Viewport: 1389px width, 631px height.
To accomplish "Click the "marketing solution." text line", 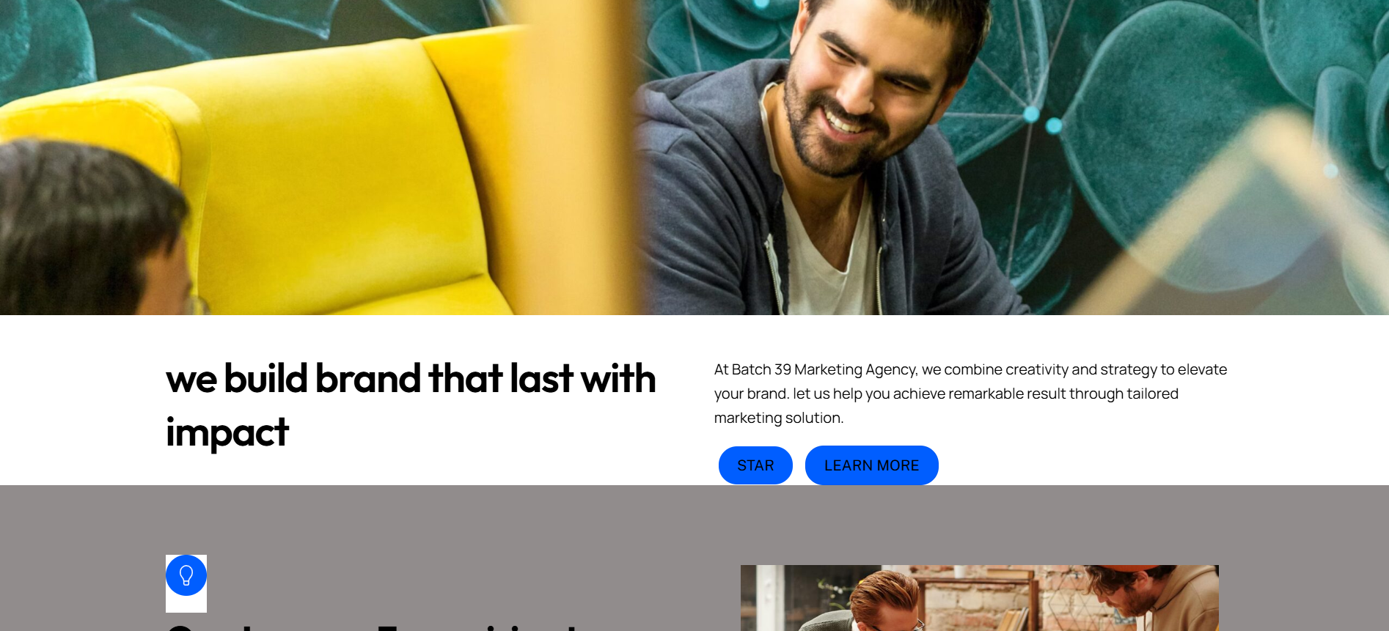I will 779,418.
